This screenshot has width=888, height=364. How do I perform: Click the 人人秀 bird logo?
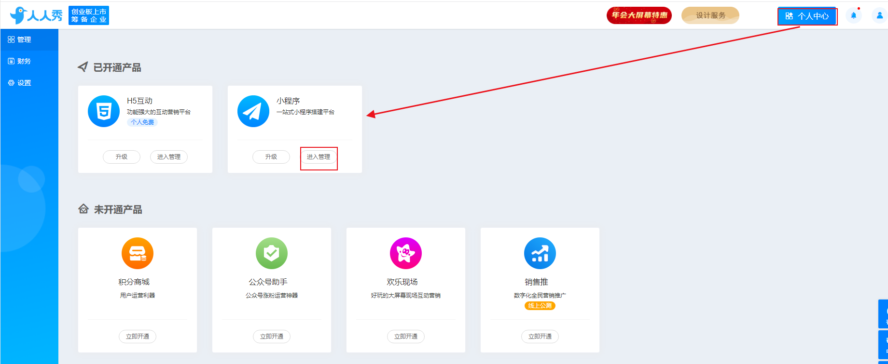pos(36,15)
